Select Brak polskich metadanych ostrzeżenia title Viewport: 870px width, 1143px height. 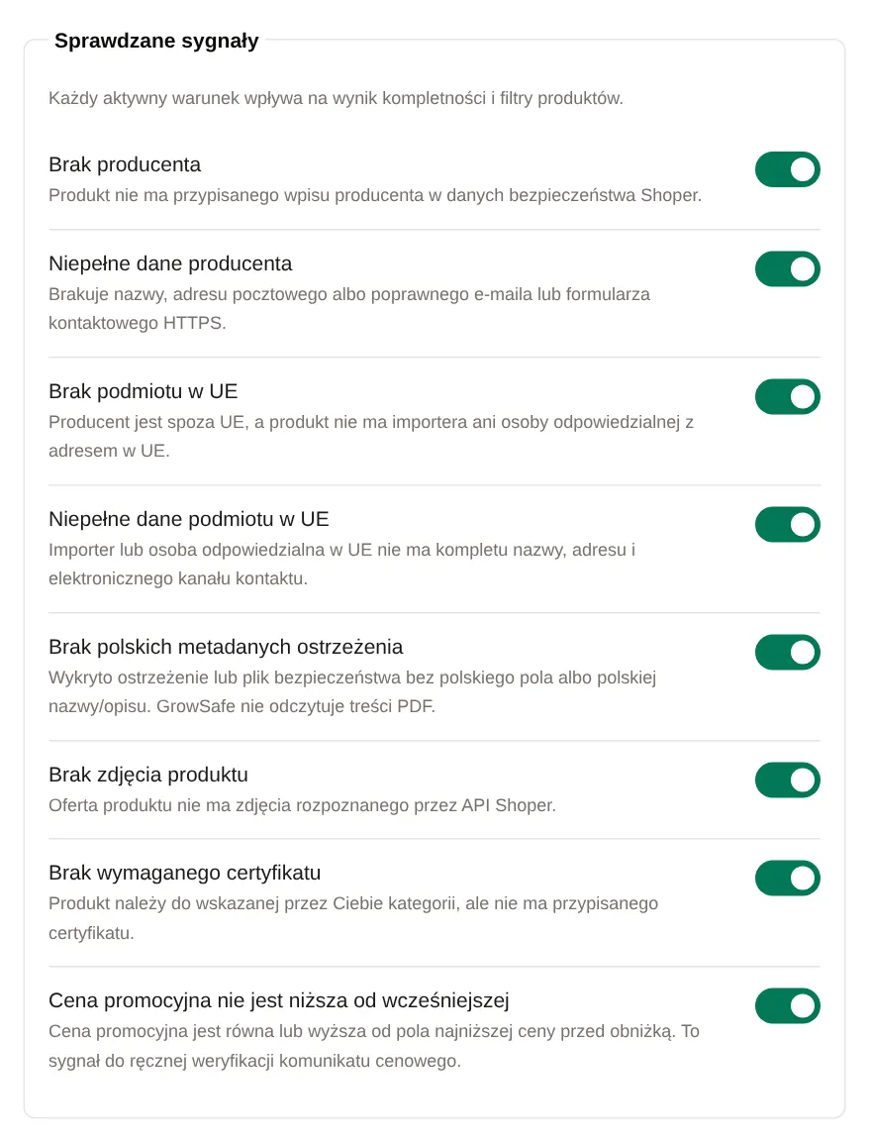(x=226, y=647)
